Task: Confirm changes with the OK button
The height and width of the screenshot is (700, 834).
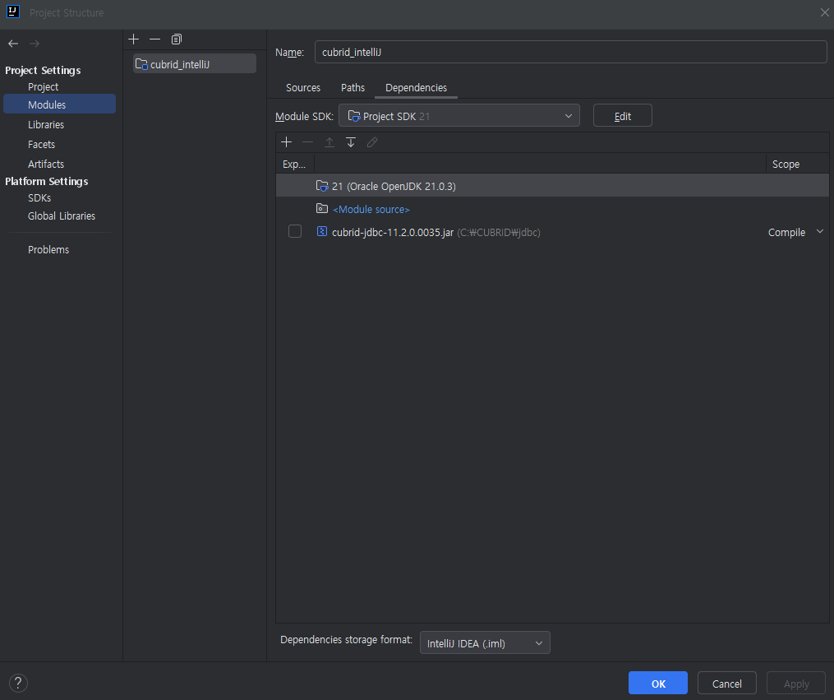Action: click(x=657, y=683)
